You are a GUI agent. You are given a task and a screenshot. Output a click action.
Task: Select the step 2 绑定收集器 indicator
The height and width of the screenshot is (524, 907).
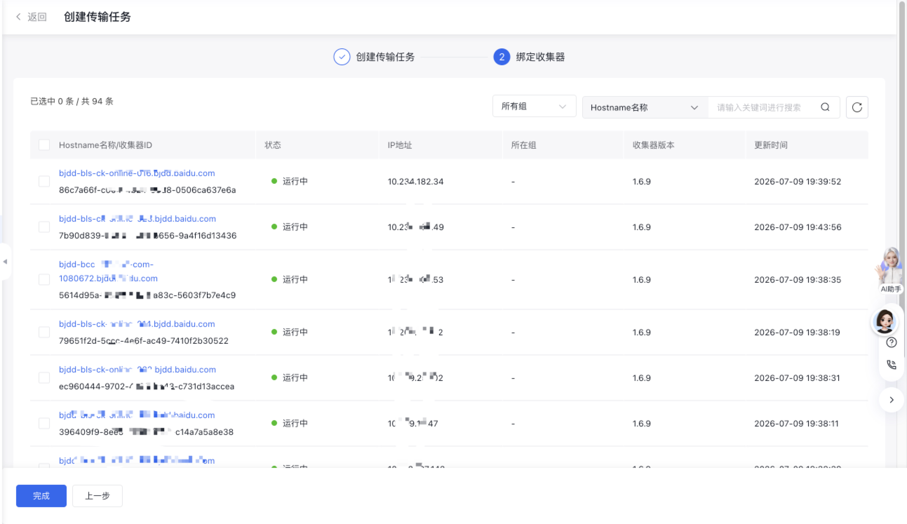click(502, 57)
